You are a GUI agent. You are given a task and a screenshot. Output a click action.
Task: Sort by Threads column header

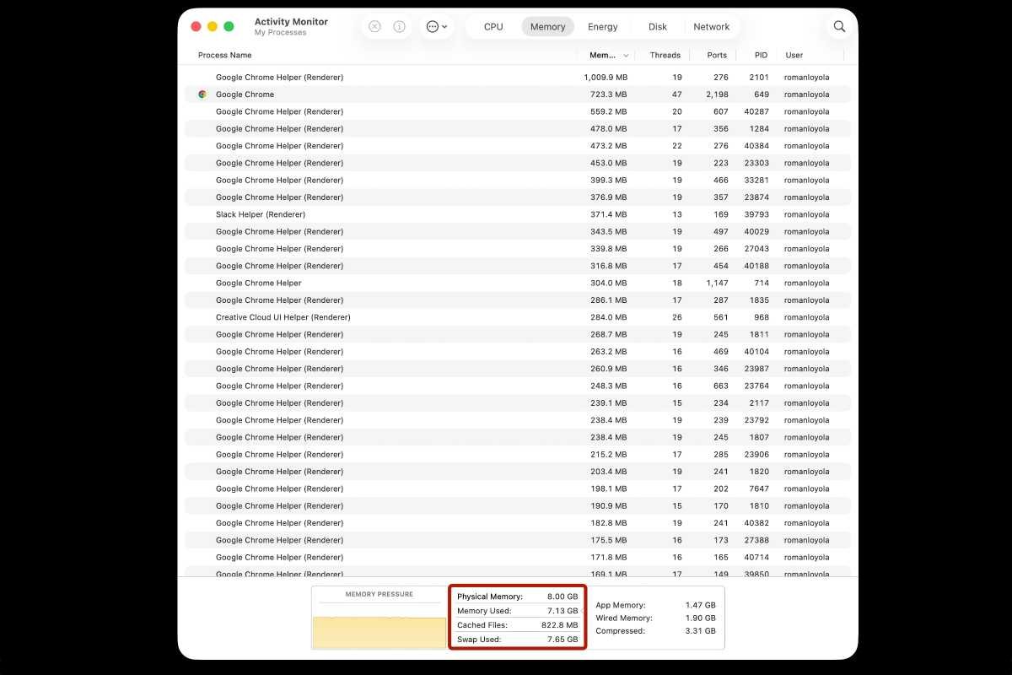665,56
